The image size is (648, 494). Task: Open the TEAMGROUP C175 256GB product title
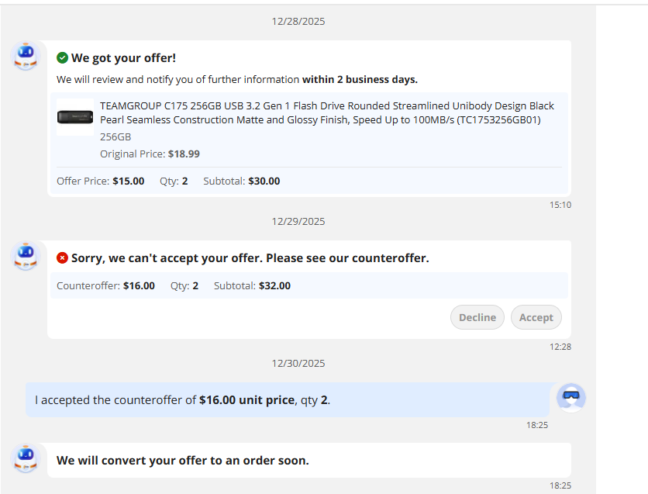coord(326,112)
